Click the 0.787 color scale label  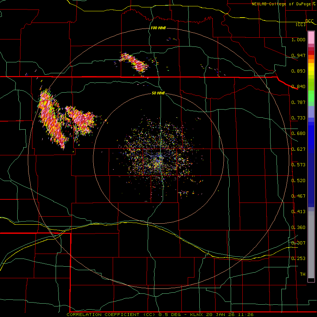(x=298, y=102)
